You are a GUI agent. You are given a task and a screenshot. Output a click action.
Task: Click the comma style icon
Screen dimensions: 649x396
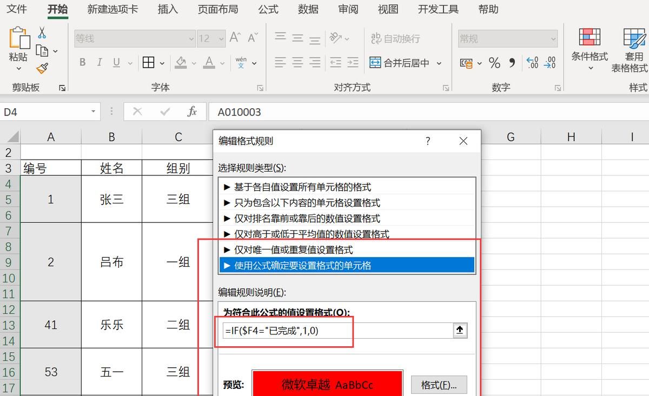511,63
